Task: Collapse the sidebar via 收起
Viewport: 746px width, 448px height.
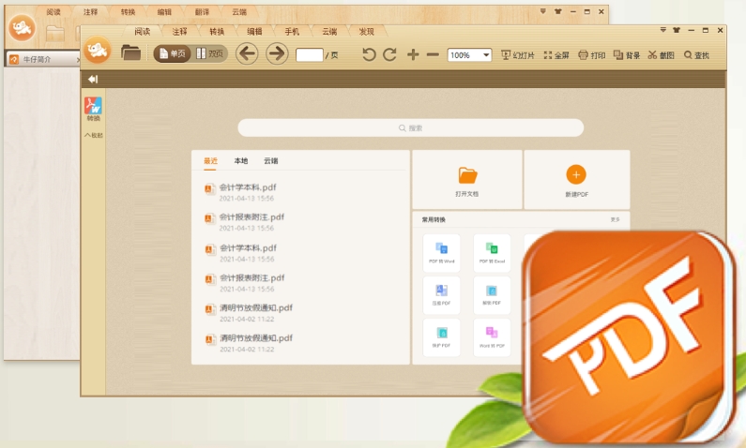Action: pos(94,135)
